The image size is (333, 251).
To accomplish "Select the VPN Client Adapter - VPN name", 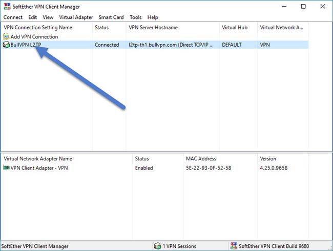I will pos(39,168).
